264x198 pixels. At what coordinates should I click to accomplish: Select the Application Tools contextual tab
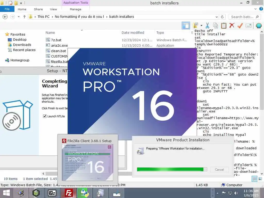coord(76,3)
